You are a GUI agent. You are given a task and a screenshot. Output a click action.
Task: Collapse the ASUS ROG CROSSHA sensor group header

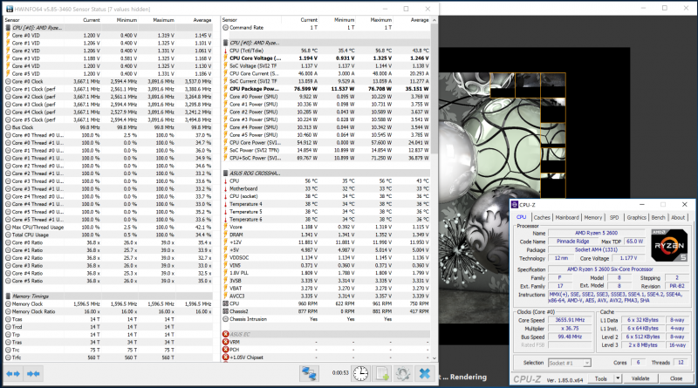pos(326,174)
